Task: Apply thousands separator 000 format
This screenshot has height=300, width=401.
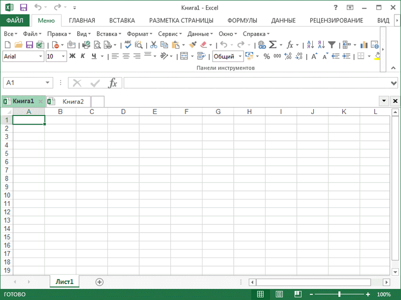Action: tap(277, 56)
